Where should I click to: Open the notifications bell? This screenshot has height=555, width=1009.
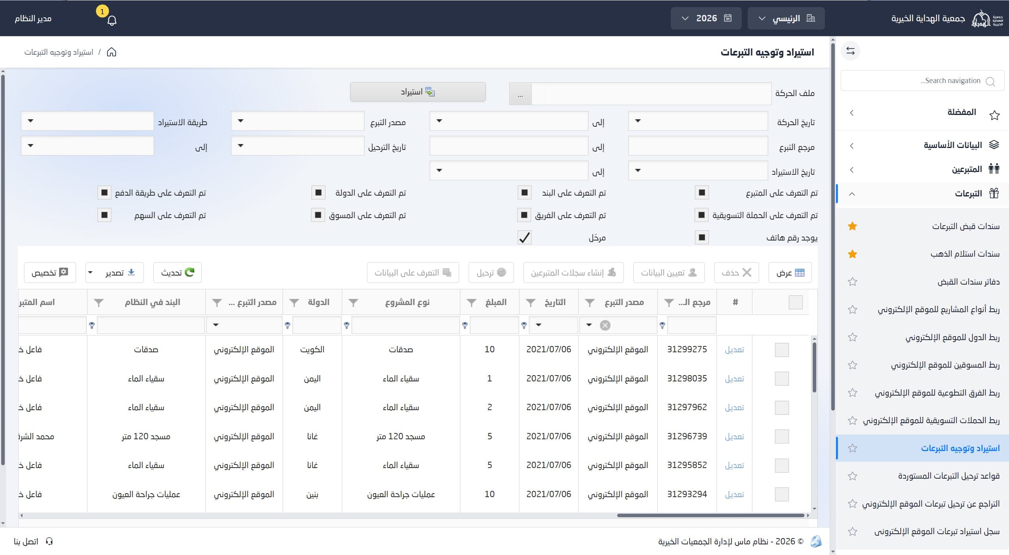point(112,20)
